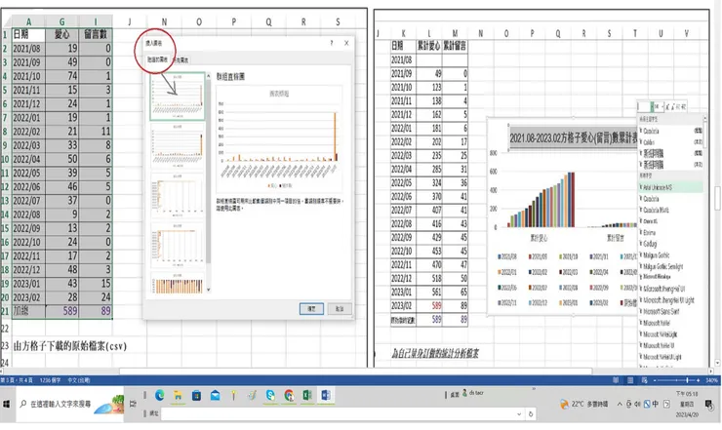The width and height of the screenshot is (722, 430).
Task: Select cell 2022/05 in right sheet column K
Action: [x=403, y=182]
